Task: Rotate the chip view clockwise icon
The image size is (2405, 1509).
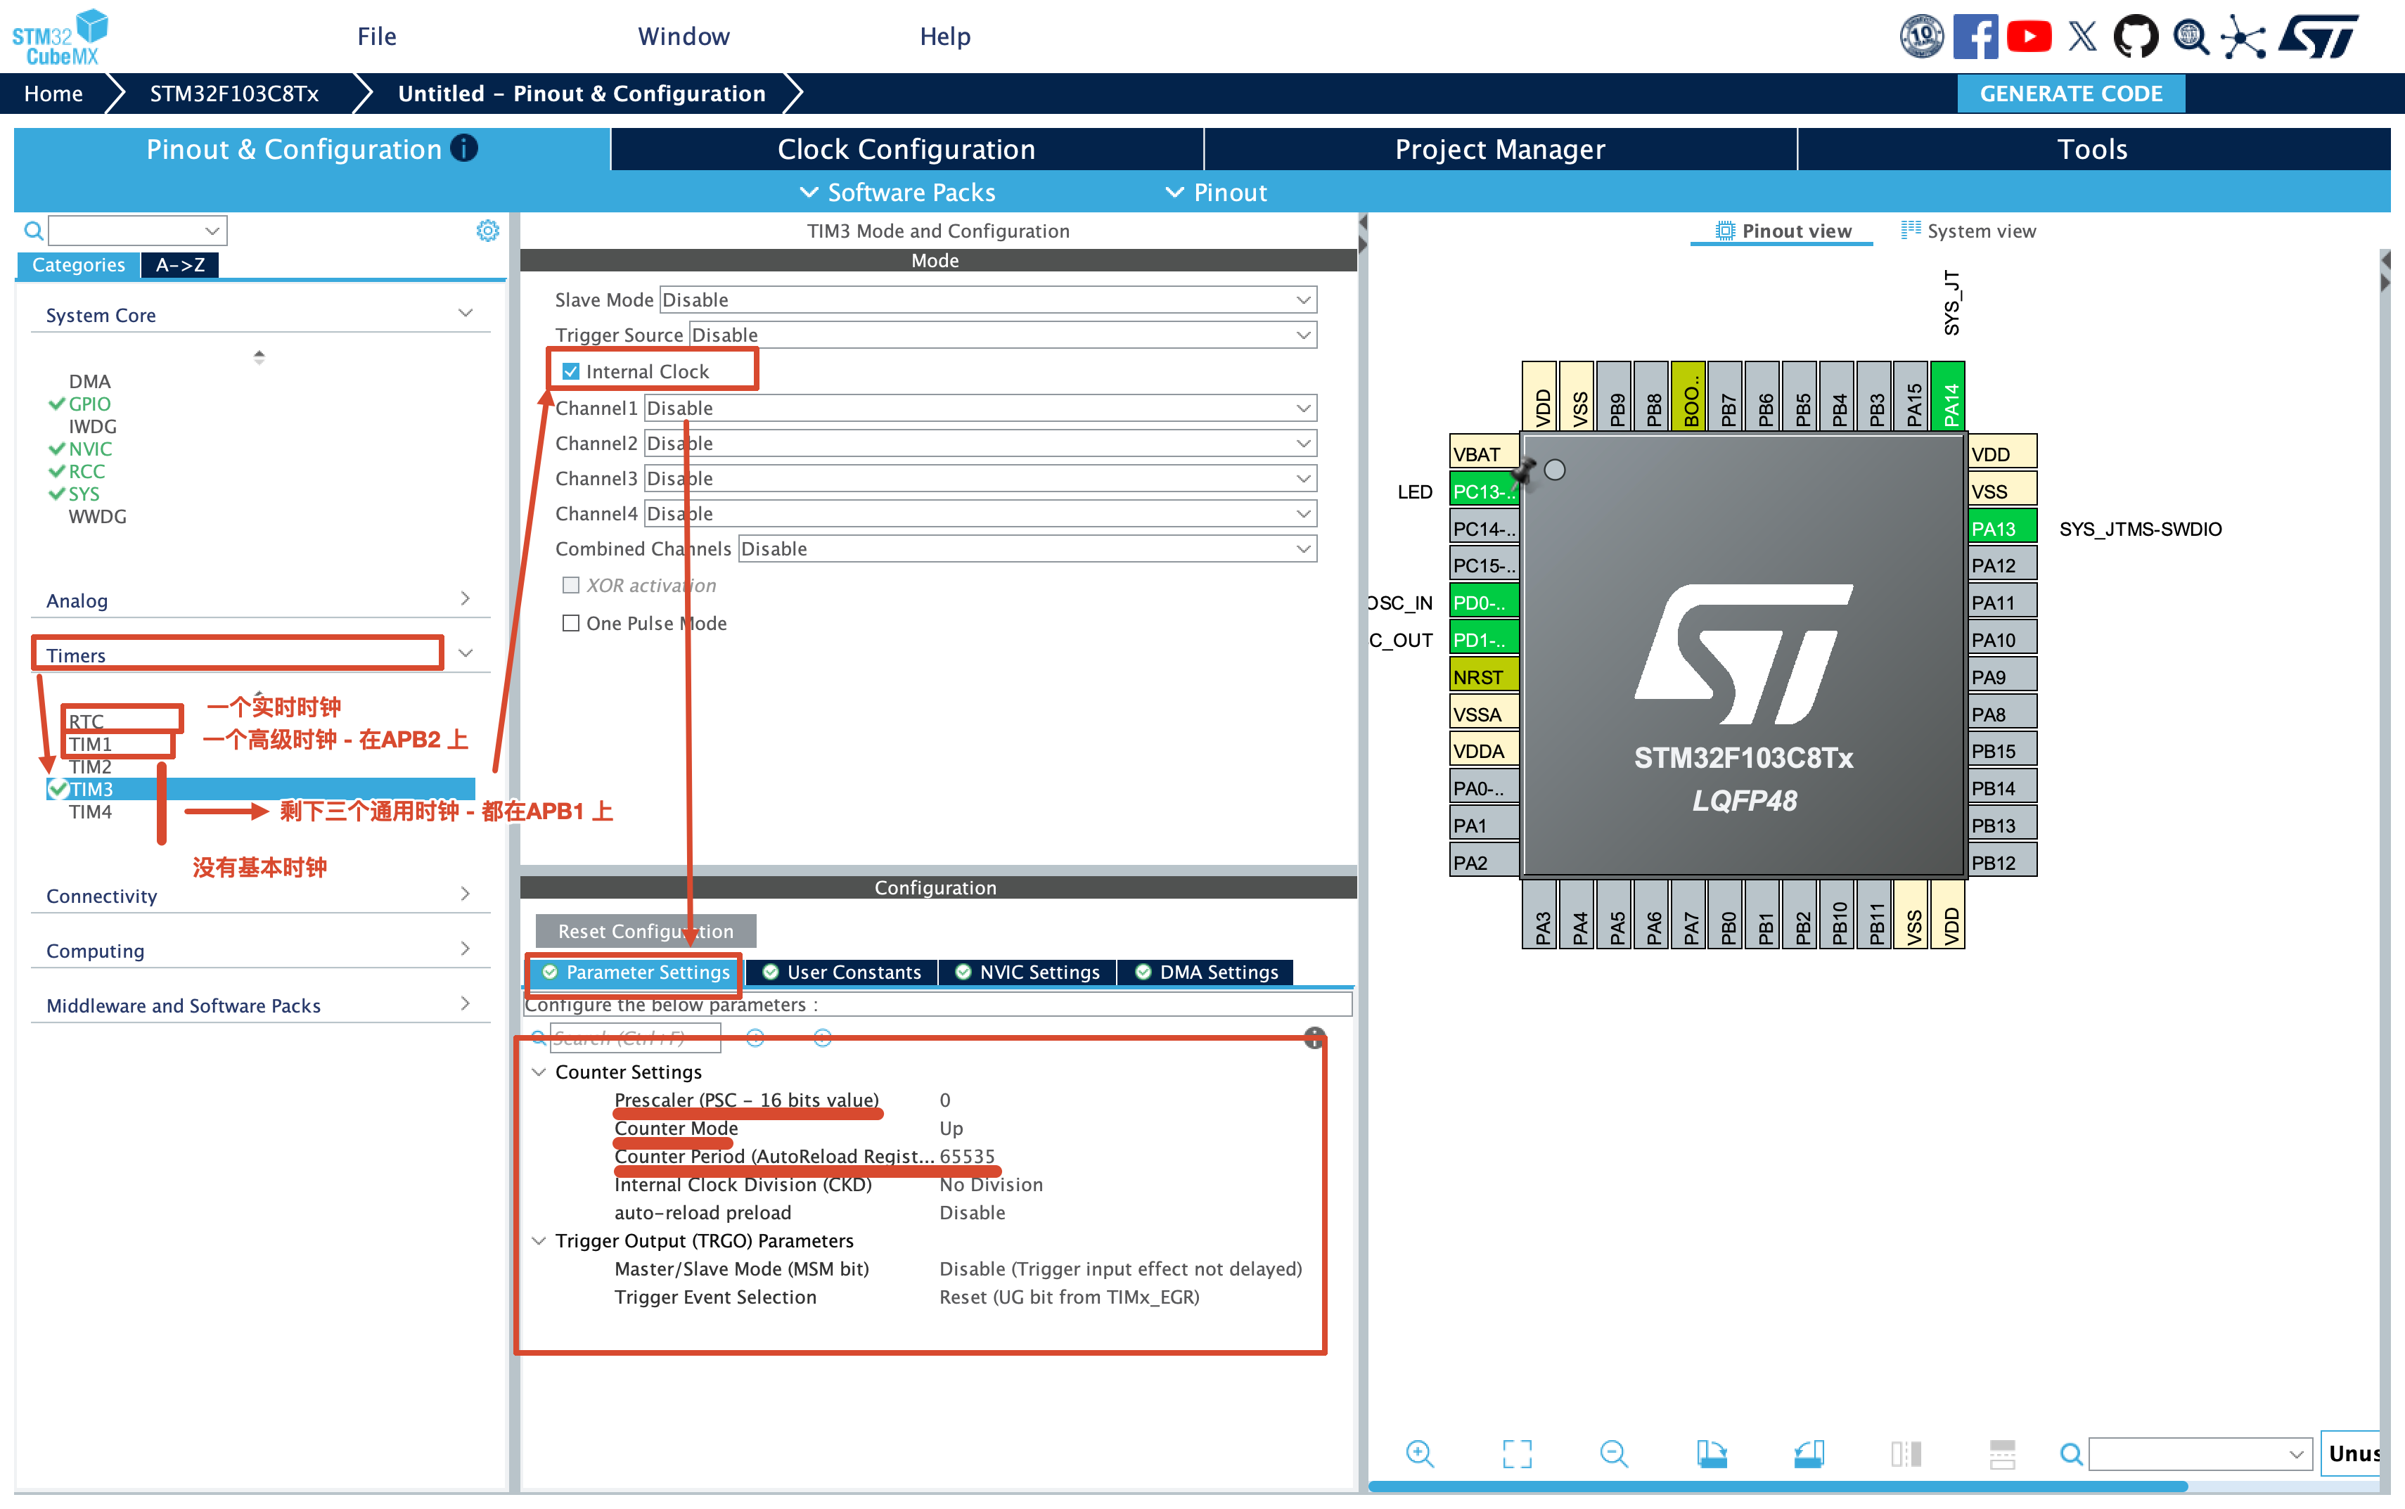Action: click(1712, 1453)
